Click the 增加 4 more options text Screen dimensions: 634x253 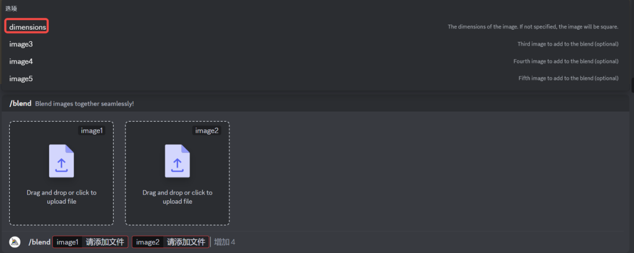[224, 242]
